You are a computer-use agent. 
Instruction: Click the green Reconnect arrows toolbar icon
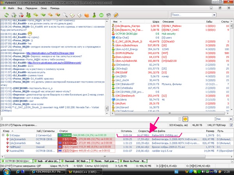coord(6,15)
